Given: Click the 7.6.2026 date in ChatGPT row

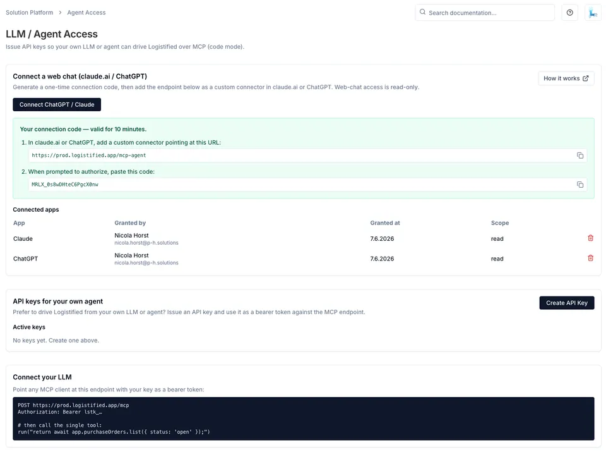Looking at the screenshot, I should pos(382,259).
